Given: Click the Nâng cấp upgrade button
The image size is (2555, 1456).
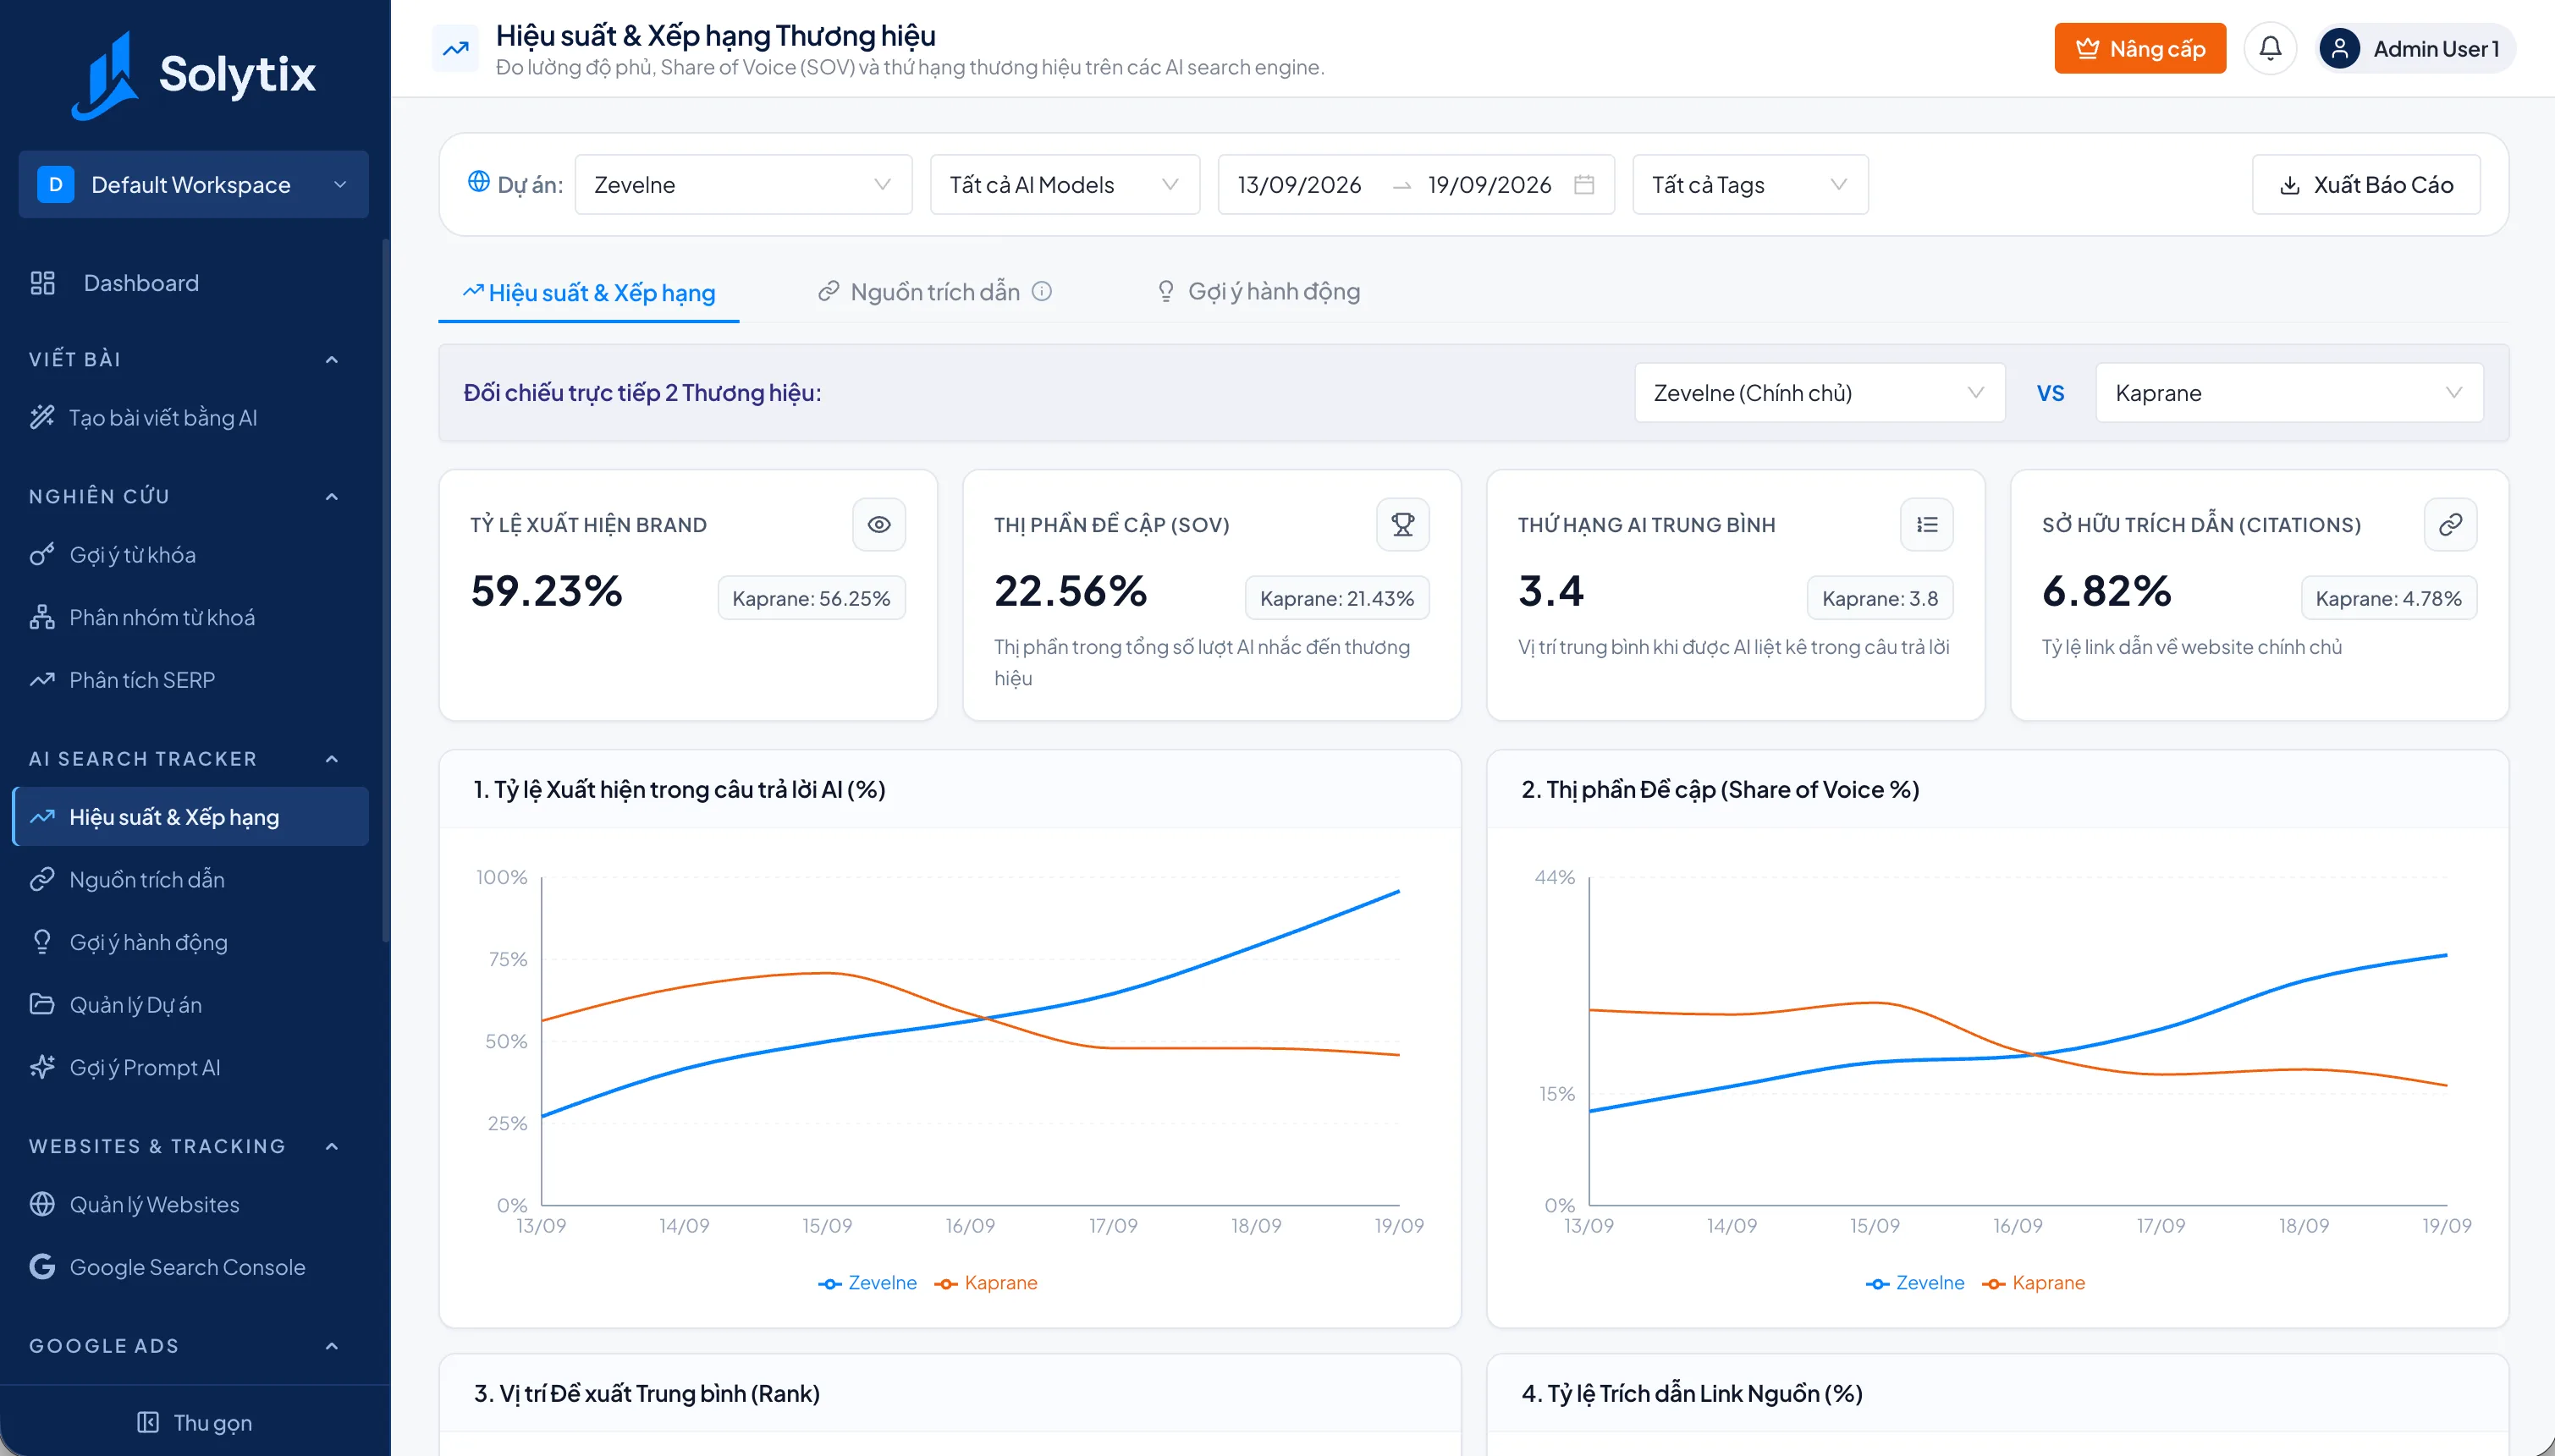Looking at the screenshot, I should (x=2140, y=48).
